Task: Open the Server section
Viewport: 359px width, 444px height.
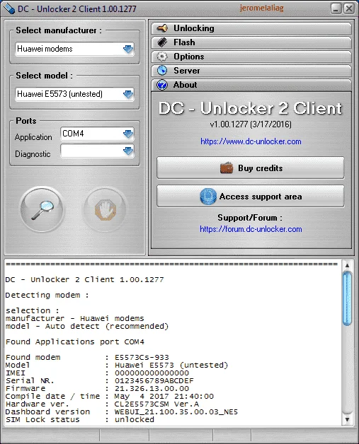Action: (x=251, y=71)
